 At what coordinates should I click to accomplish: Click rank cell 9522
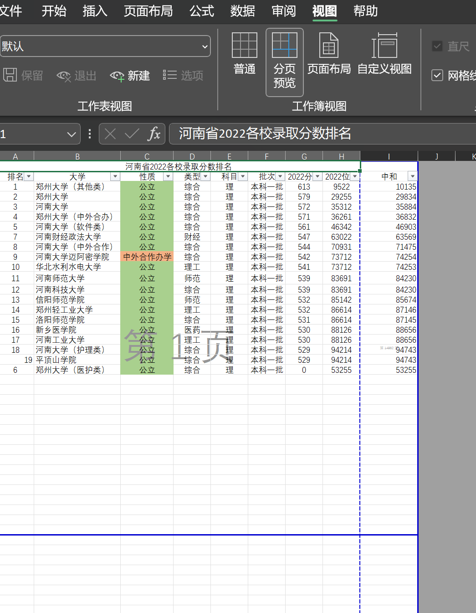(342, 187)
